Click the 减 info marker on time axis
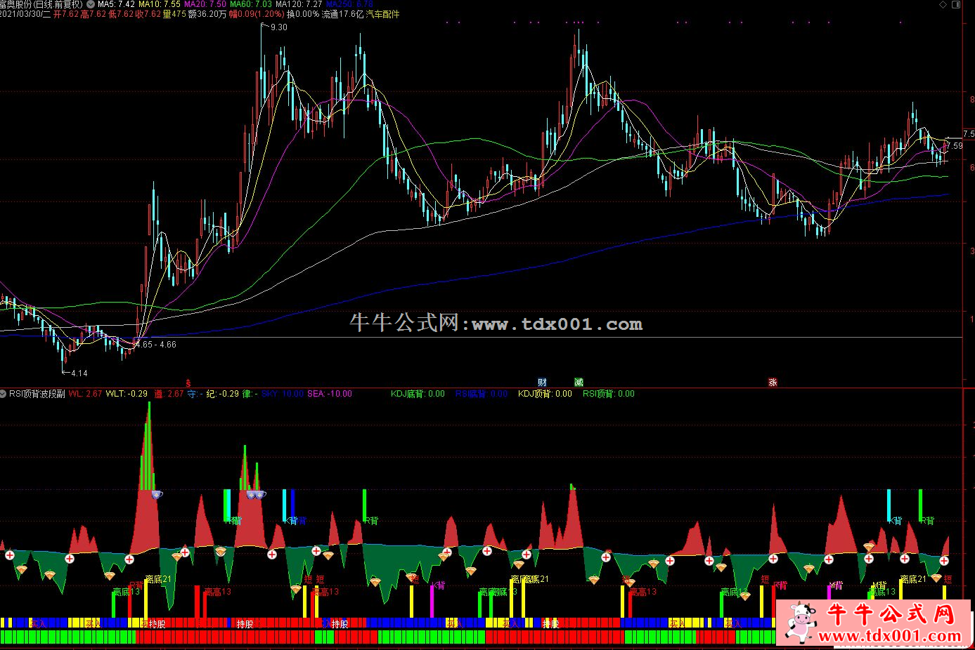Screen dimensions: 975x650 [579, 383]
